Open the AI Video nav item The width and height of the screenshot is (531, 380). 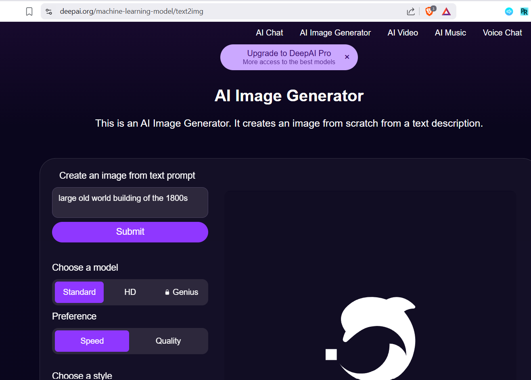tap(403, 33)
